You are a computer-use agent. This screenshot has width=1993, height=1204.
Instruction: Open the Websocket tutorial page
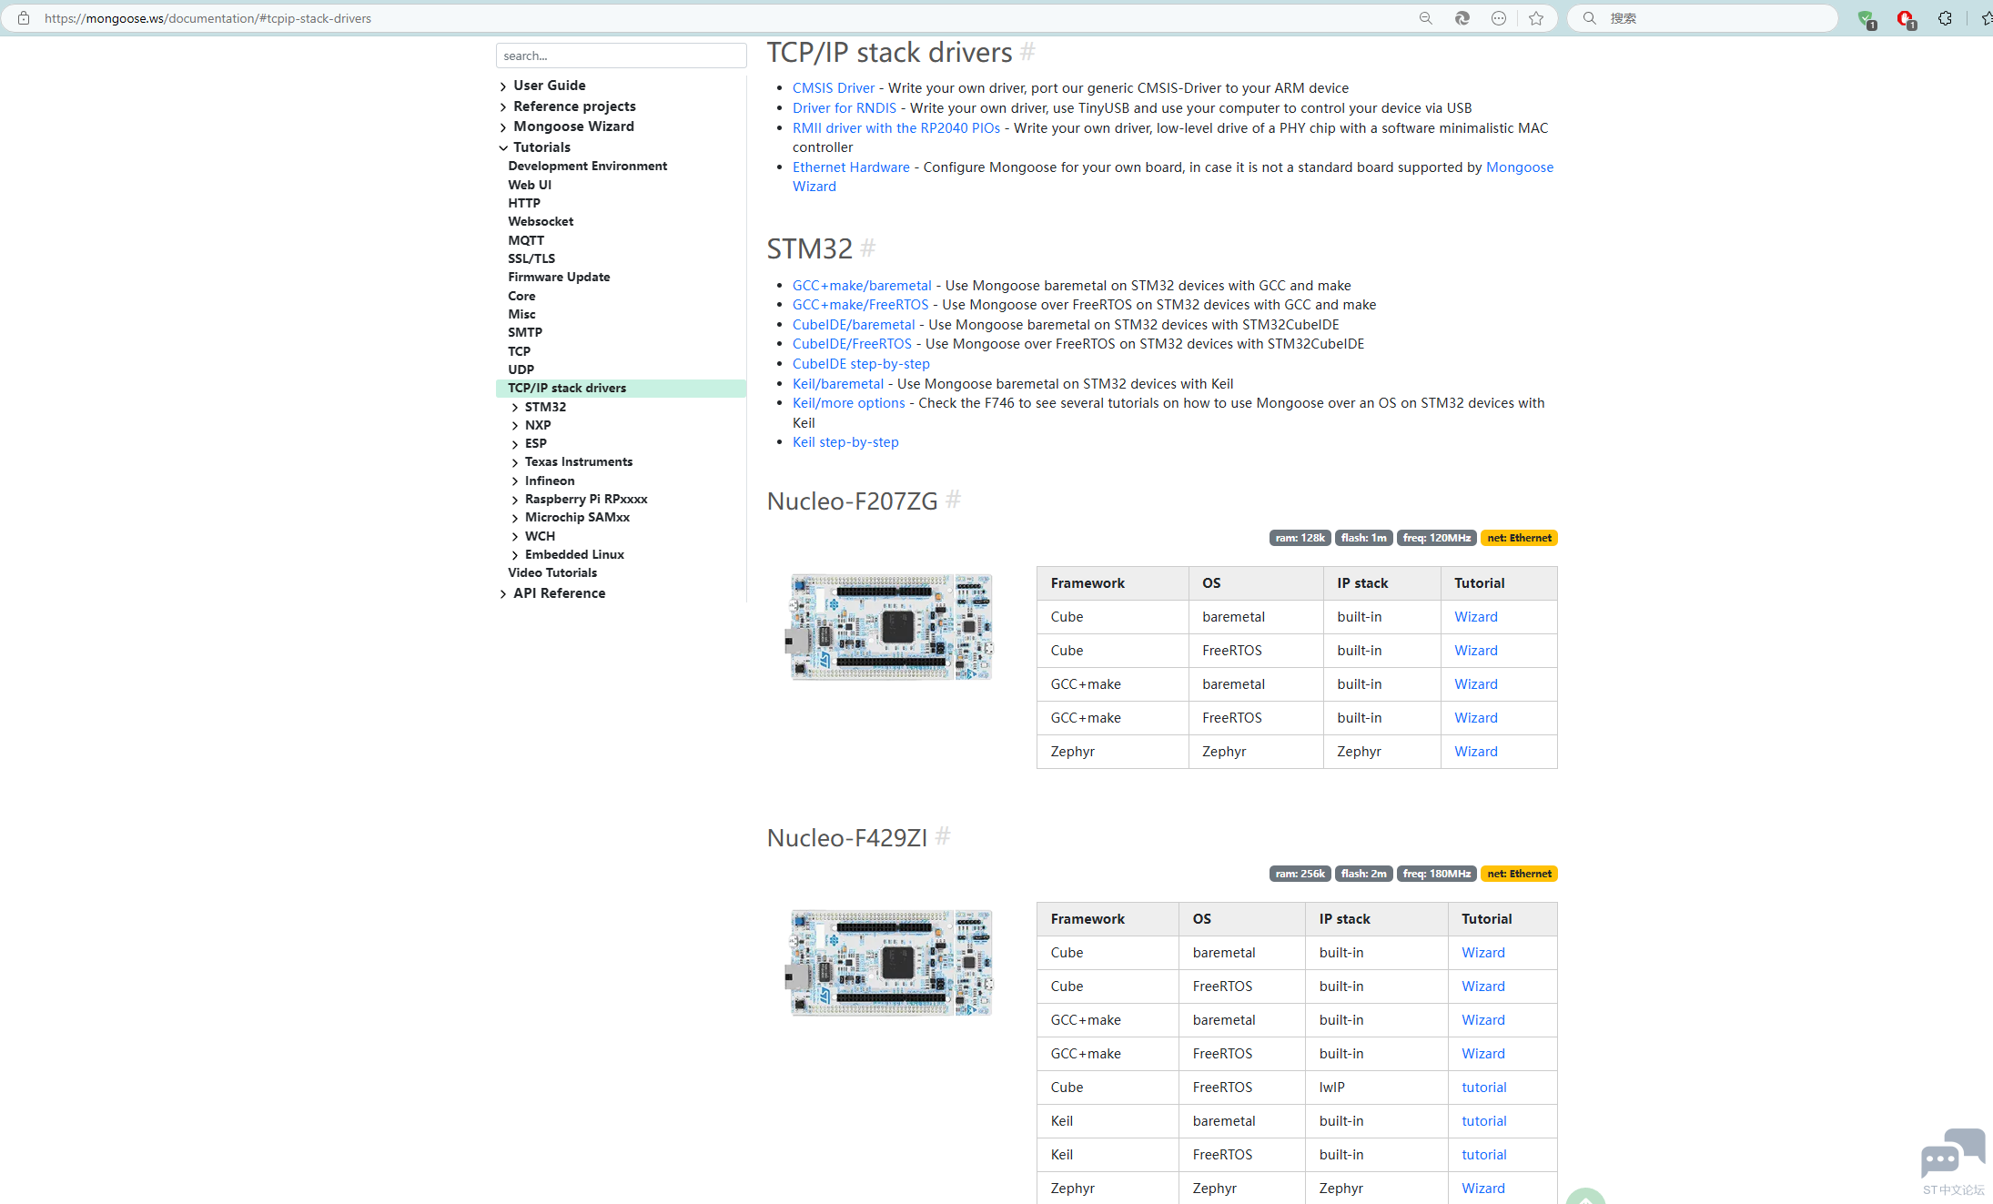(541, 221)
